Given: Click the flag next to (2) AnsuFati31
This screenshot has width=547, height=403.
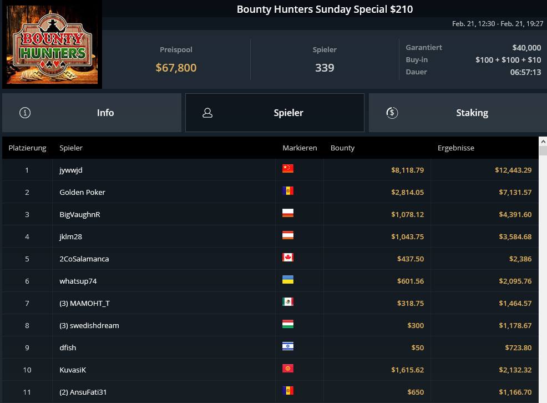Looking at the screenshot, I should click(288, 390).
